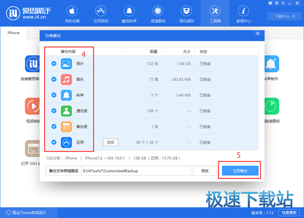The width and height of the screenshot is (304, 218).
Task: Click the 大小 column header
Action: pyautogui.click(x=187, y=51)
